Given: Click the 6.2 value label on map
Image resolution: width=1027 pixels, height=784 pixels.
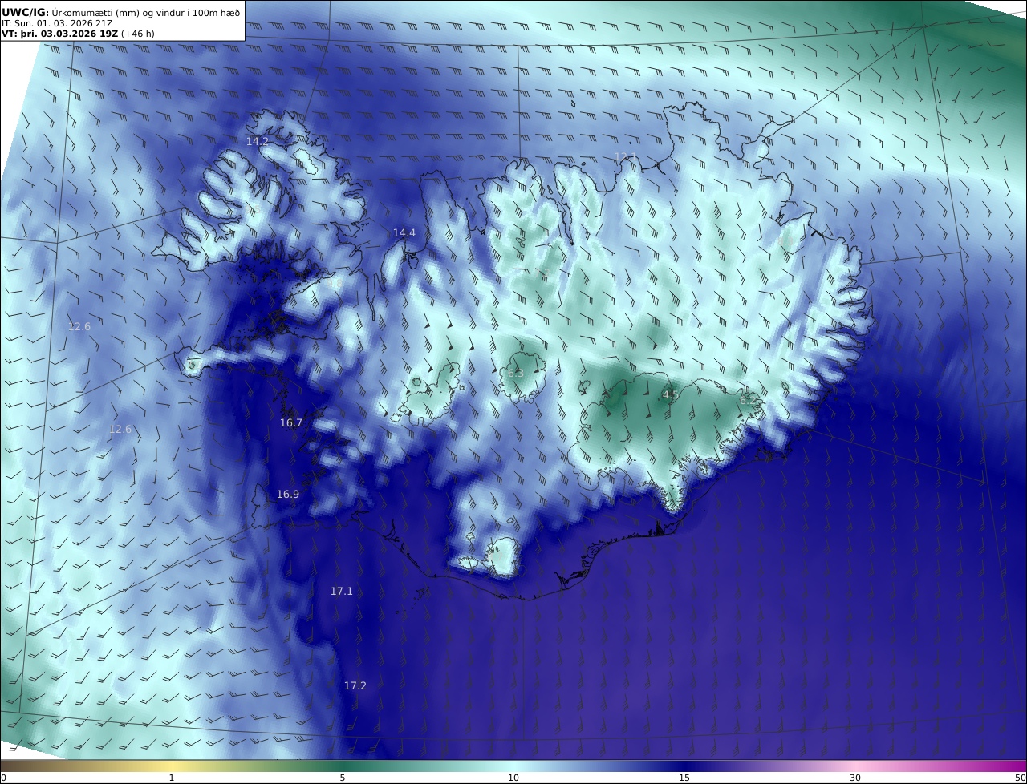Looking at the screenshot, I should pos(747,401).
